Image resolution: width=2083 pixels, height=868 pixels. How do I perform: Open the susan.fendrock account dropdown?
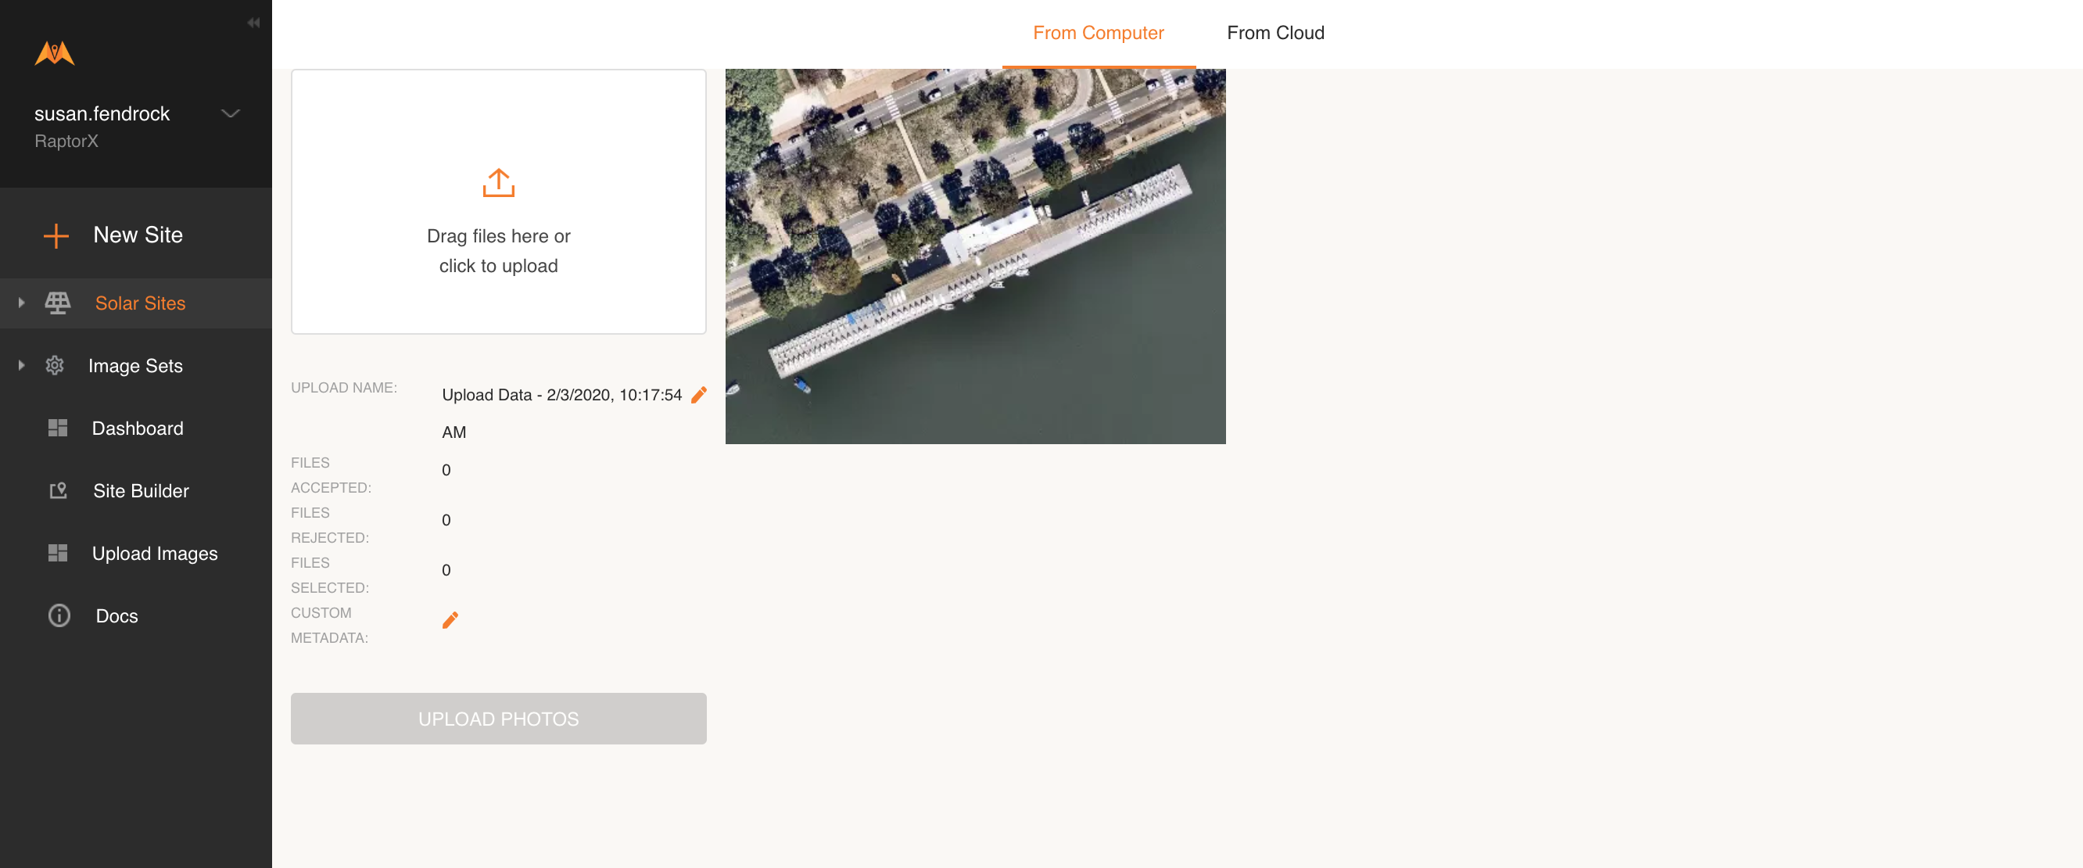pos(231,113)
